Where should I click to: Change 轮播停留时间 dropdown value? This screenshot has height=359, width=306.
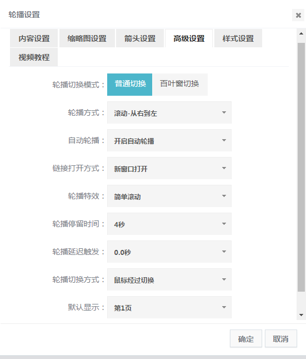(169, 224)
